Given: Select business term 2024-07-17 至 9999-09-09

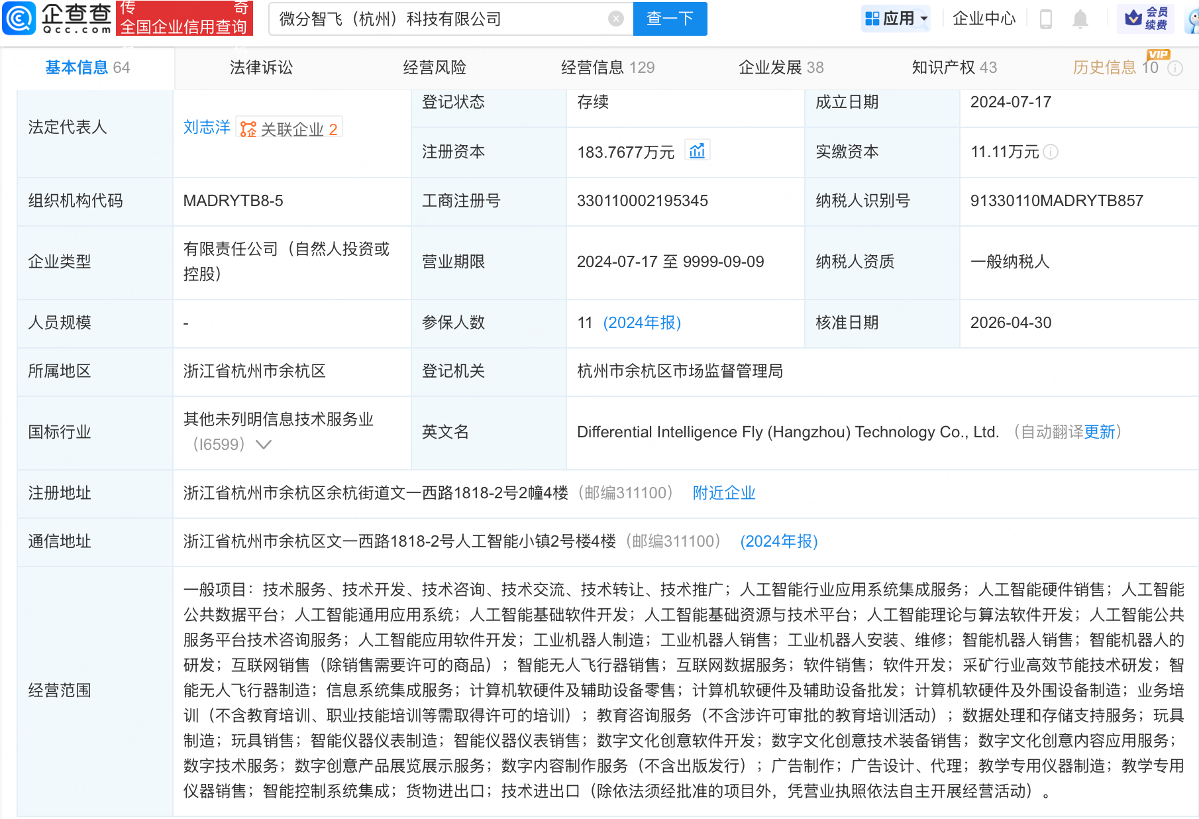Looking at the screenshot, I should point(670,262).
